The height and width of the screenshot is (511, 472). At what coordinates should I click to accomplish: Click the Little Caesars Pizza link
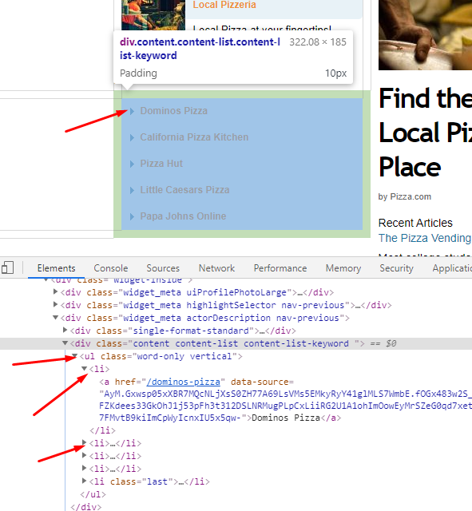pos(184,190)
